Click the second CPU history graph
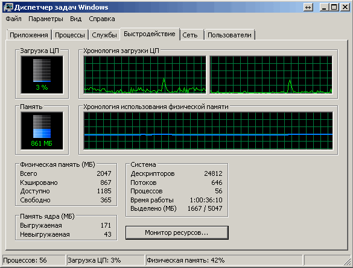The image size is (353, 268). point(271,75)
